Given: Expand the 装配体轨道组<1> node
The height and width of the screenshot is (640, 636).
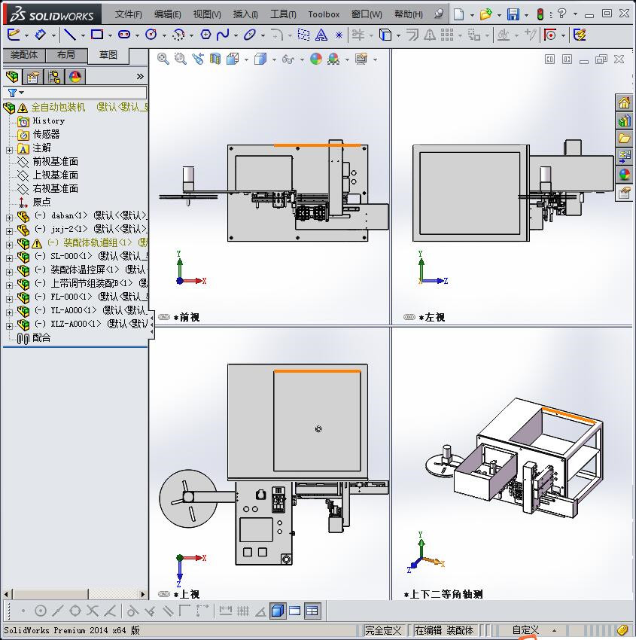Looking at the screenshot, I should pos(9,245).
